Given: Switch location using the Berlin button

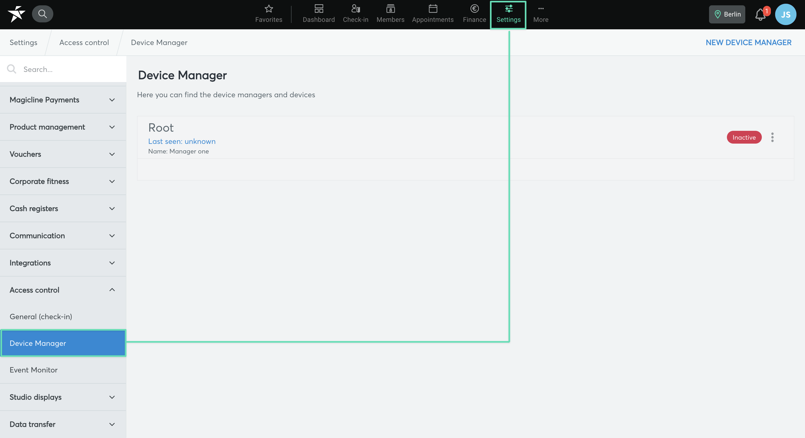Looking at the screenshot, I should pos(727,14).
